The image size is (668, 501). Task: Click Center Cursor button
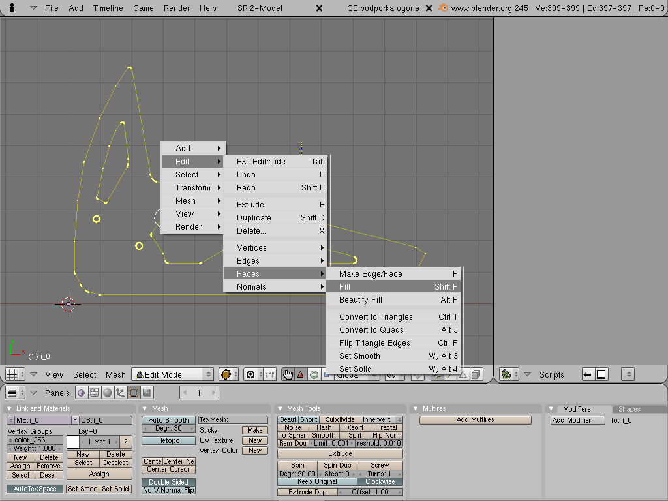click(x=168, y=470)
